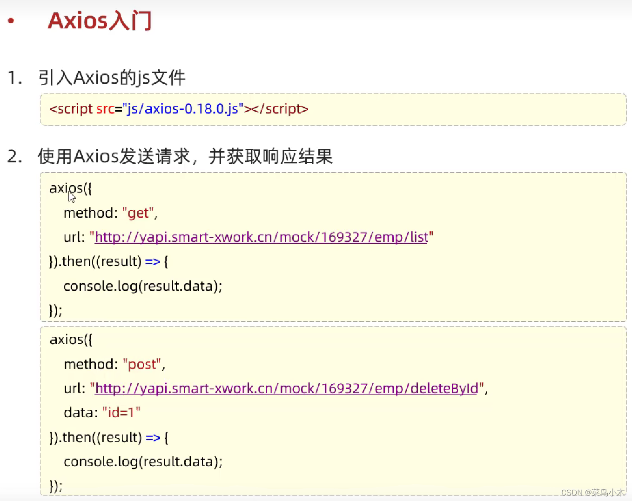The width and height of the screenshot is (632, 501).
Task: Click step 1 text 引入Axios的js文件
Action: pos(112,78)
